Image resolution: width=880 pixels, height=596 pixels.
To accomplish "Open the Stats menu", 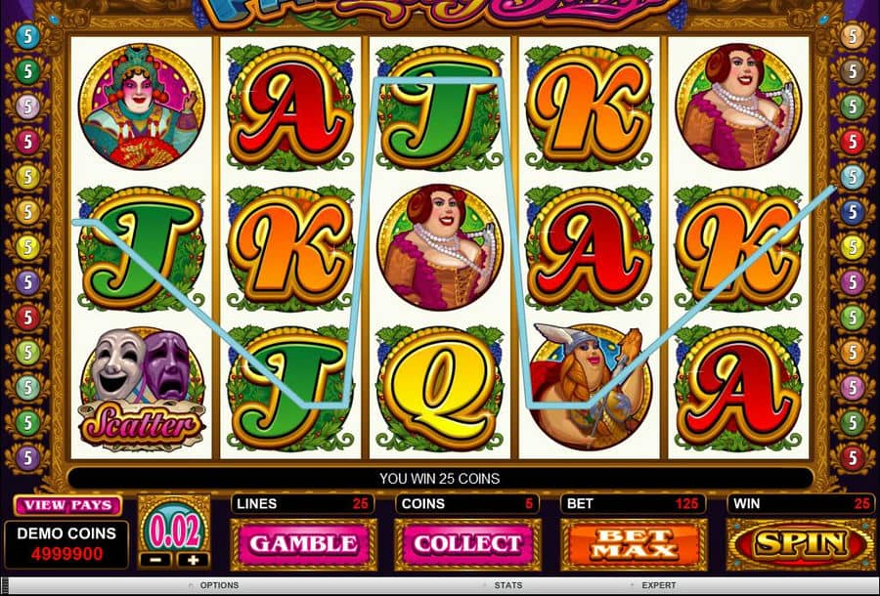I will tap(507, 585).
